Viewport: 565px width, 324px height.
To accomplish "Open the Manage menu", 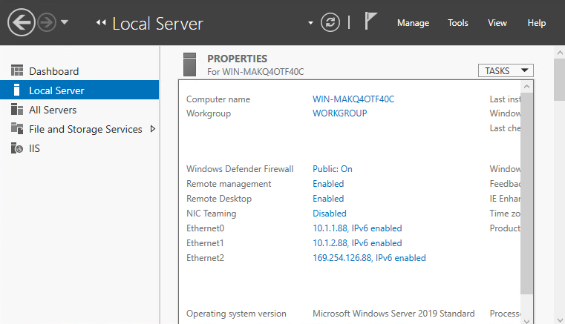I will [x=413, y=23].
